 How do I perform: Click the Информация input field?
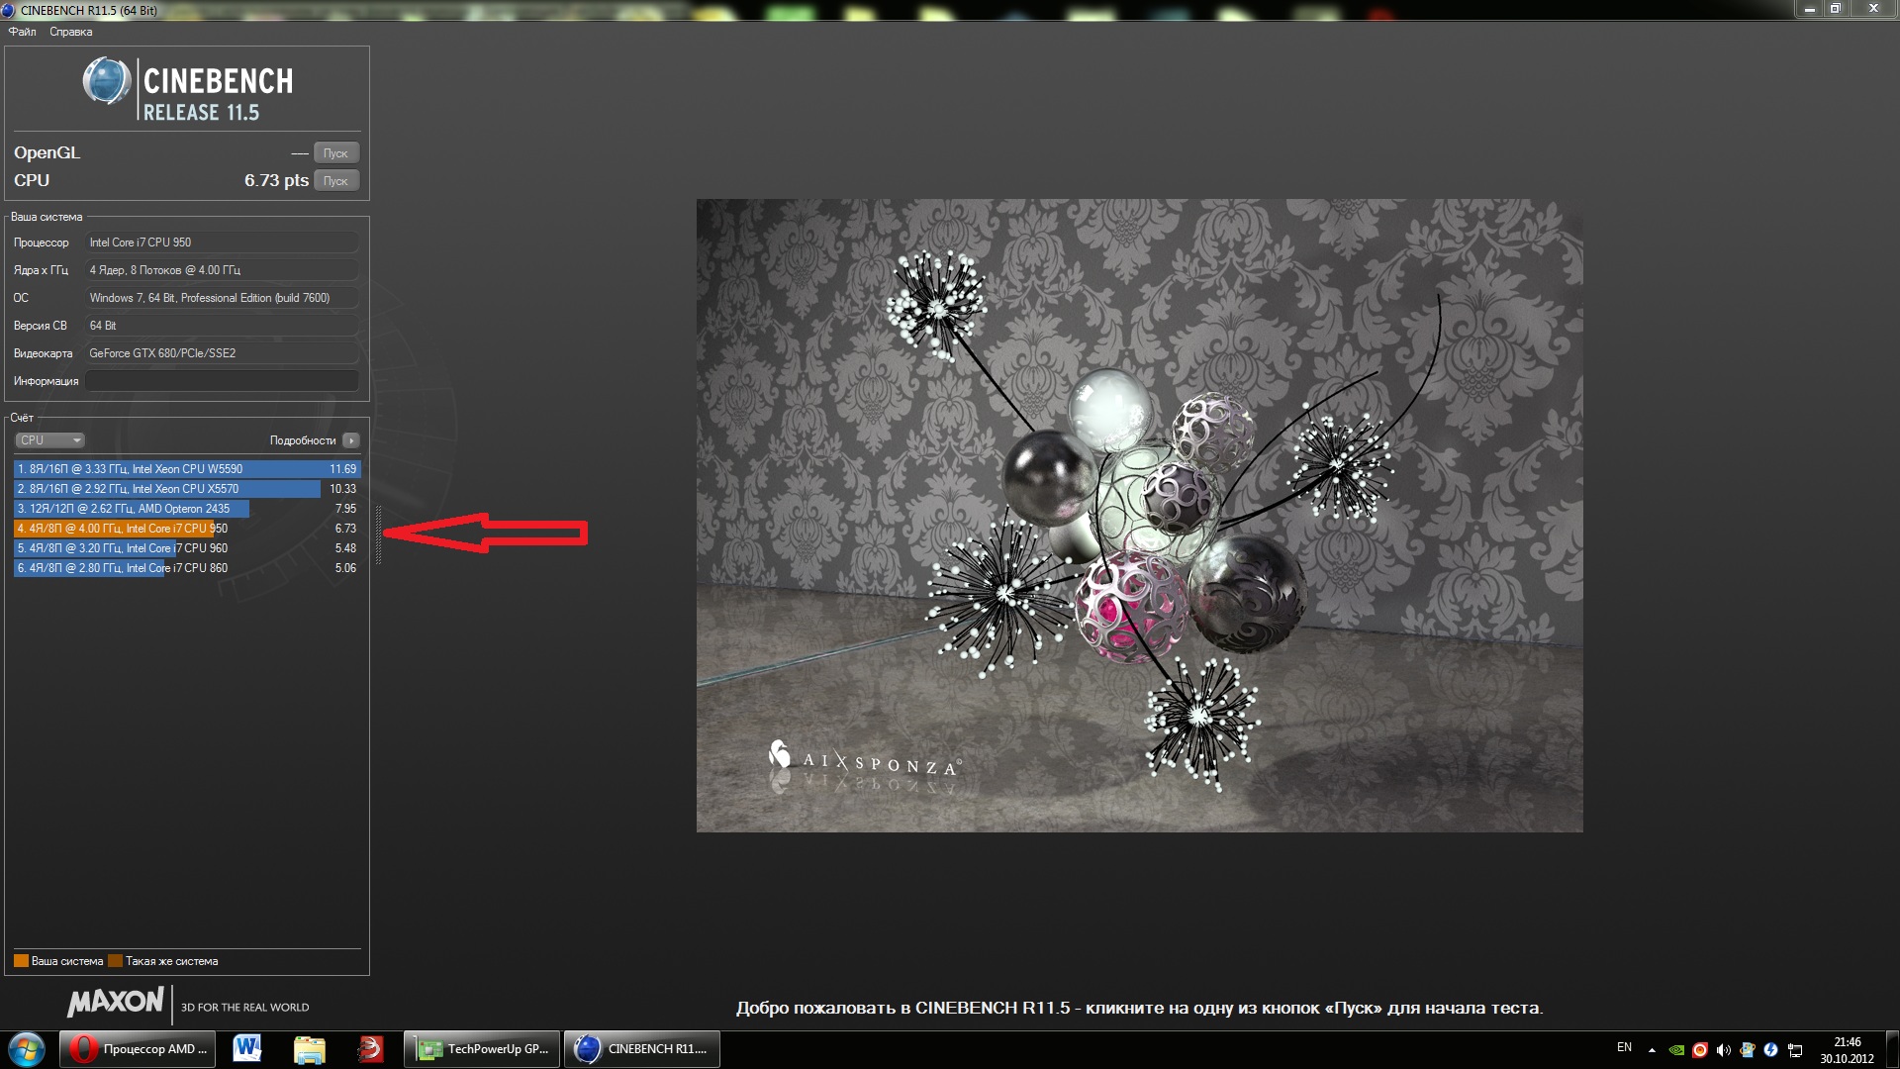[x=222, y=381]
